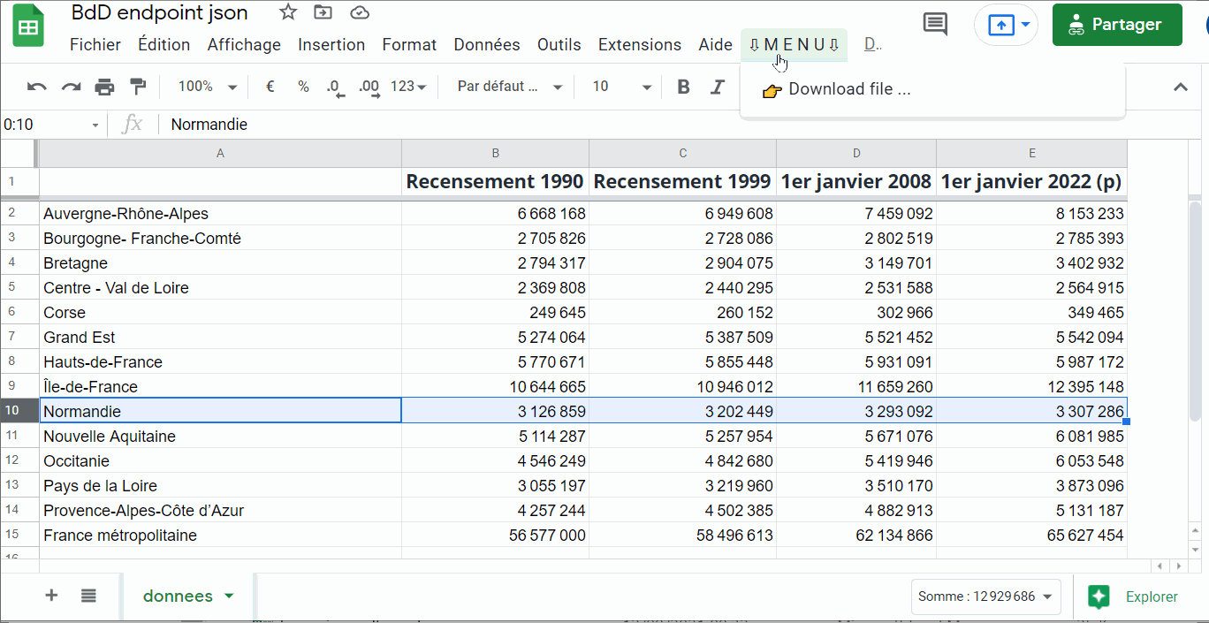The image size is (1209, 623).
Task: Select cell France métropolitaine
Action: [x=220, y=536]
